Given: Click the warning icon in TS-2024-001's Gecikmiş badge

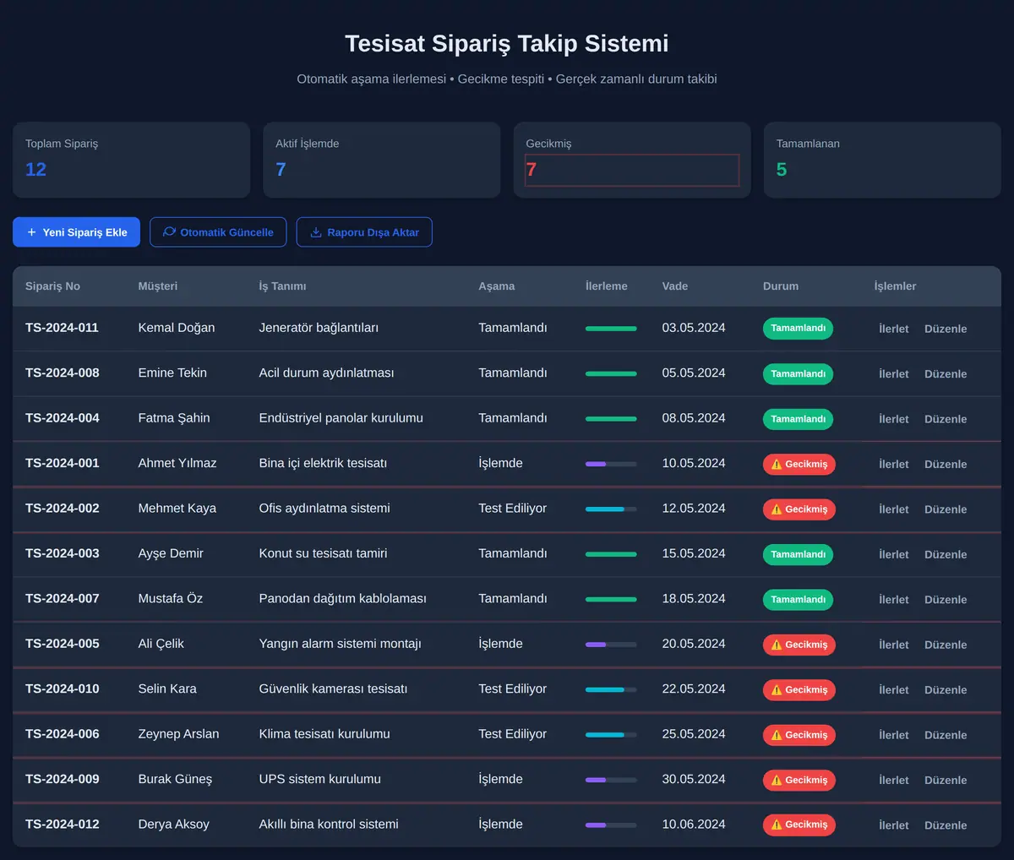Looking at the screenshot, I should [x=777, y=464].
